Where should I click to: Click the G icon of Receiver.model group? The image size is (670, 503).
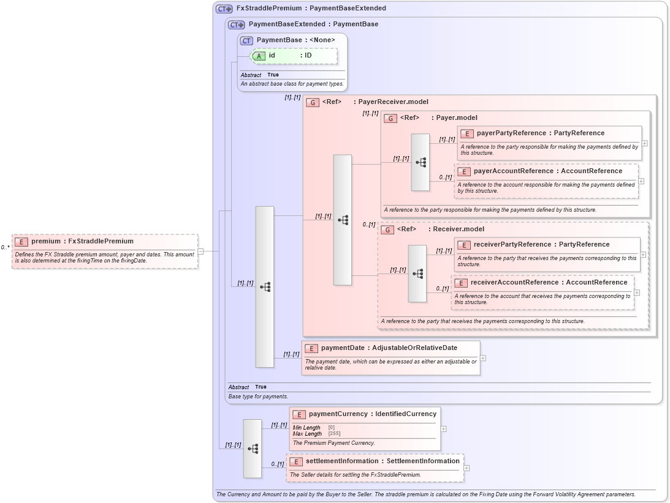tap(387, 229)
